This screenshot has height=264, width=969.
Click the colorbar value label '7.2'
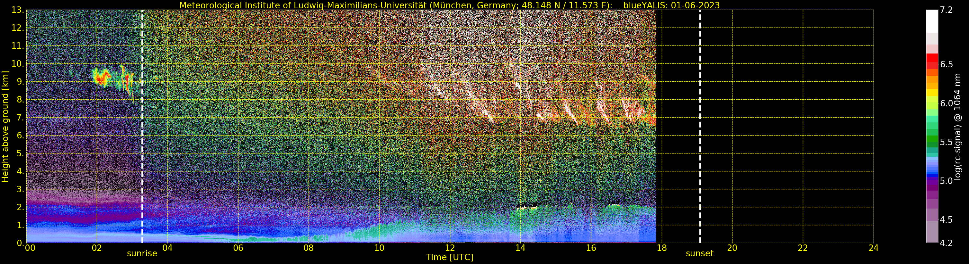click(x=947, y=10)
